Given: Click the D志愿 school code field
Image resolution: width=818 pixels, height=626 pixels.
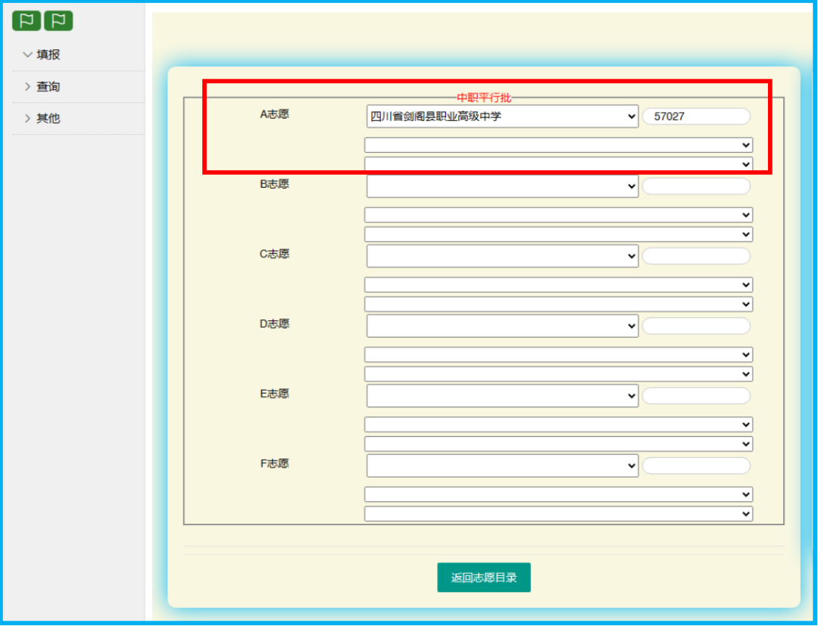Looking at the screenshot, I should [696, 326].
